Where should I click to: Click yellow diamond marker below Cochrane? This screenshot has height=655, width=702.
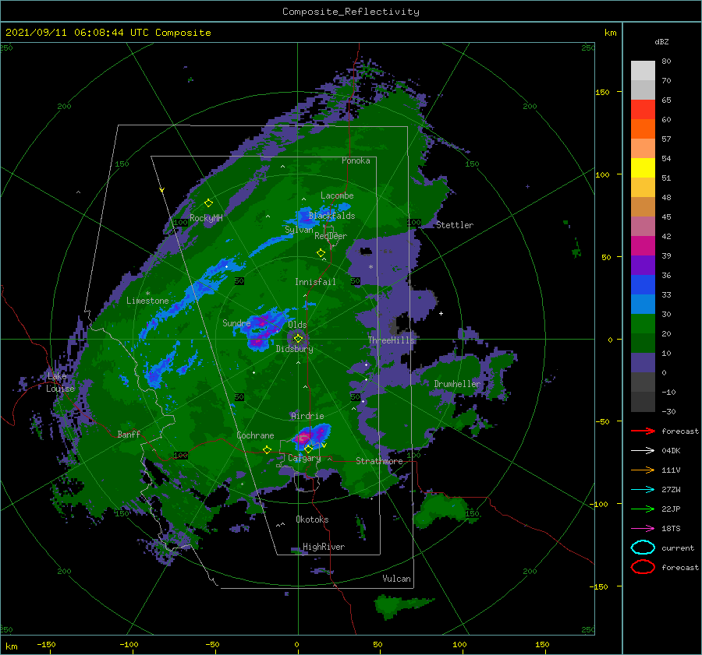click(268, 449)
